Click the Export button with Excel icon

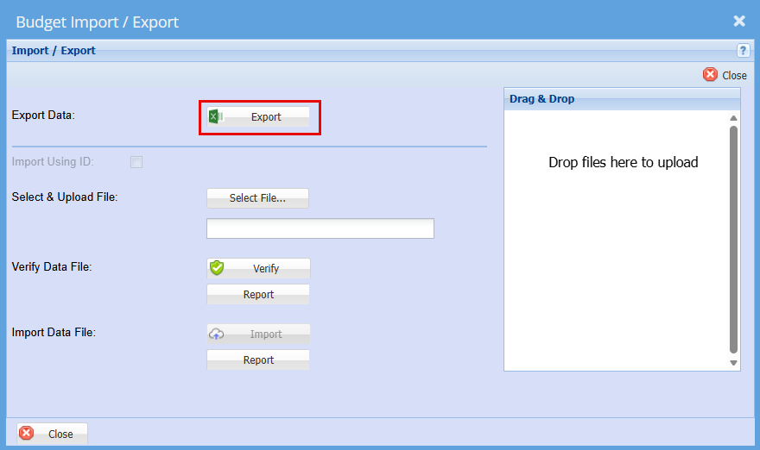(258, 116)
